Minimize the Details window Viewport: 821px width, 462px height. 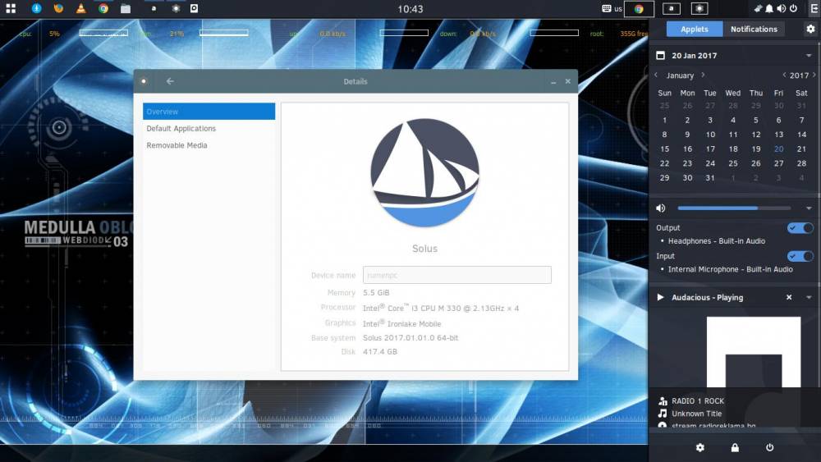click(x=553, y=81)
